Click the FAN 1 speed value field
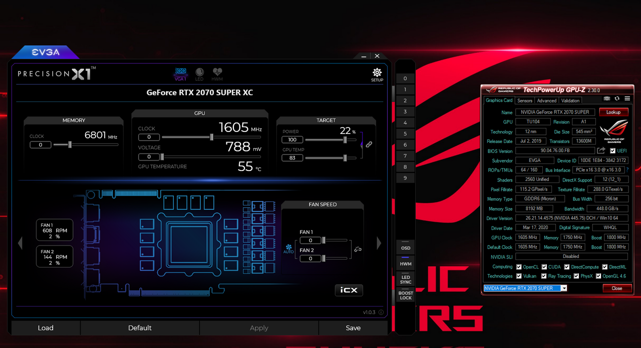The width and height of the screenshot is (641, 348). [310, 240]
